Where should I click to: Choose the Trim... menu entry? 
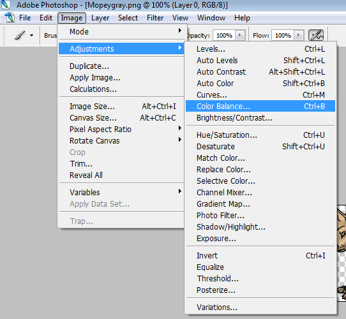pos(121,164)
